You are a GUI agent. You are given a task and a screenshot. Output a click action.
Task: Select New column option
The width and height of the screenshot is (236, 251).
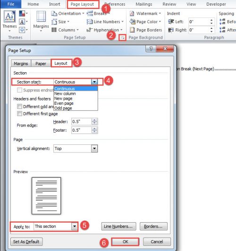click(x=76, y=93)
